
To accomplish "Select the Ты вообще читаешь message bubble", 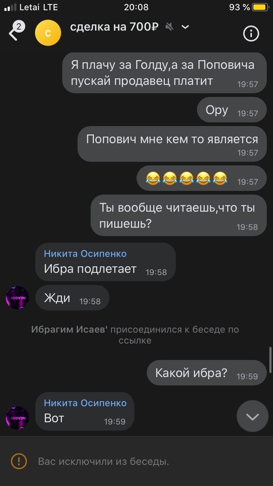I will [x=179, y=215].
